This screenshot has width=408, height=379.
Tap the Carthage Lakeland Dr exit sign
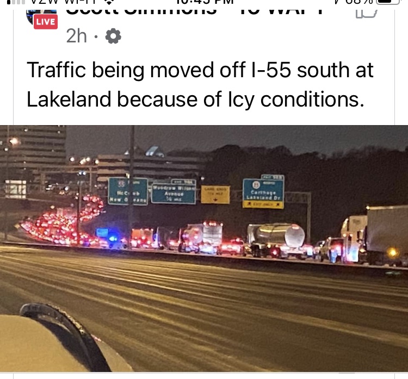pos(263,191)
